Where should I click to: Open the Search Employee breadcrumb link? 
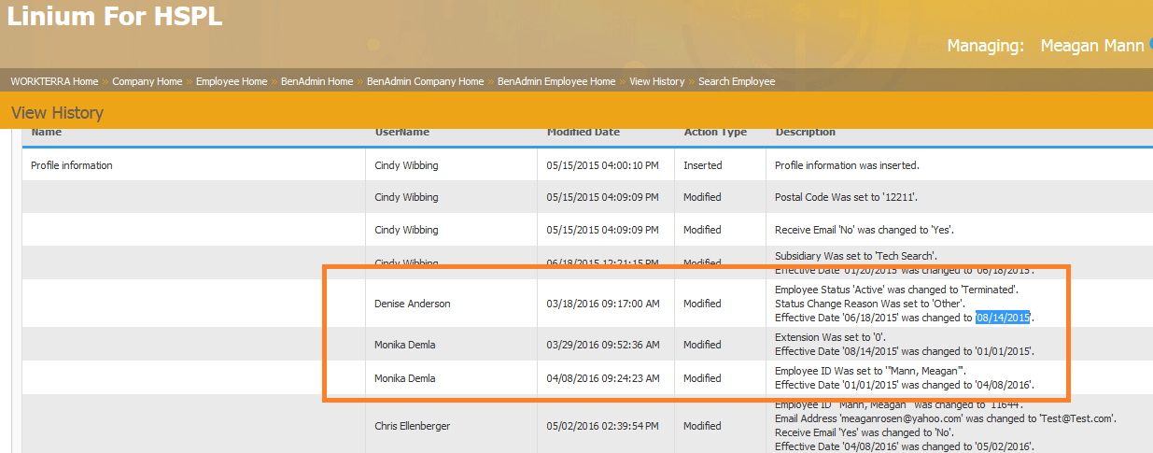click(x=737, y=81)
